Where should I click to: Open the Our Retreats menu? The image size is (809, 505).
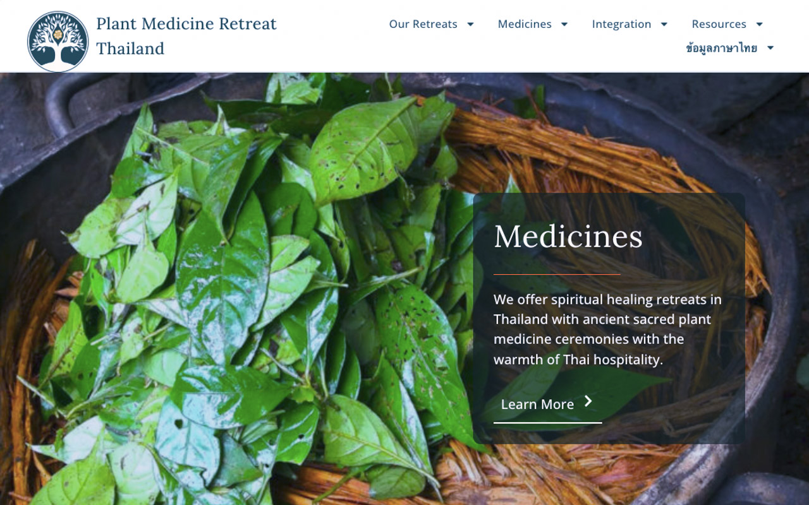pyautogui.click(x=423, y=24)
